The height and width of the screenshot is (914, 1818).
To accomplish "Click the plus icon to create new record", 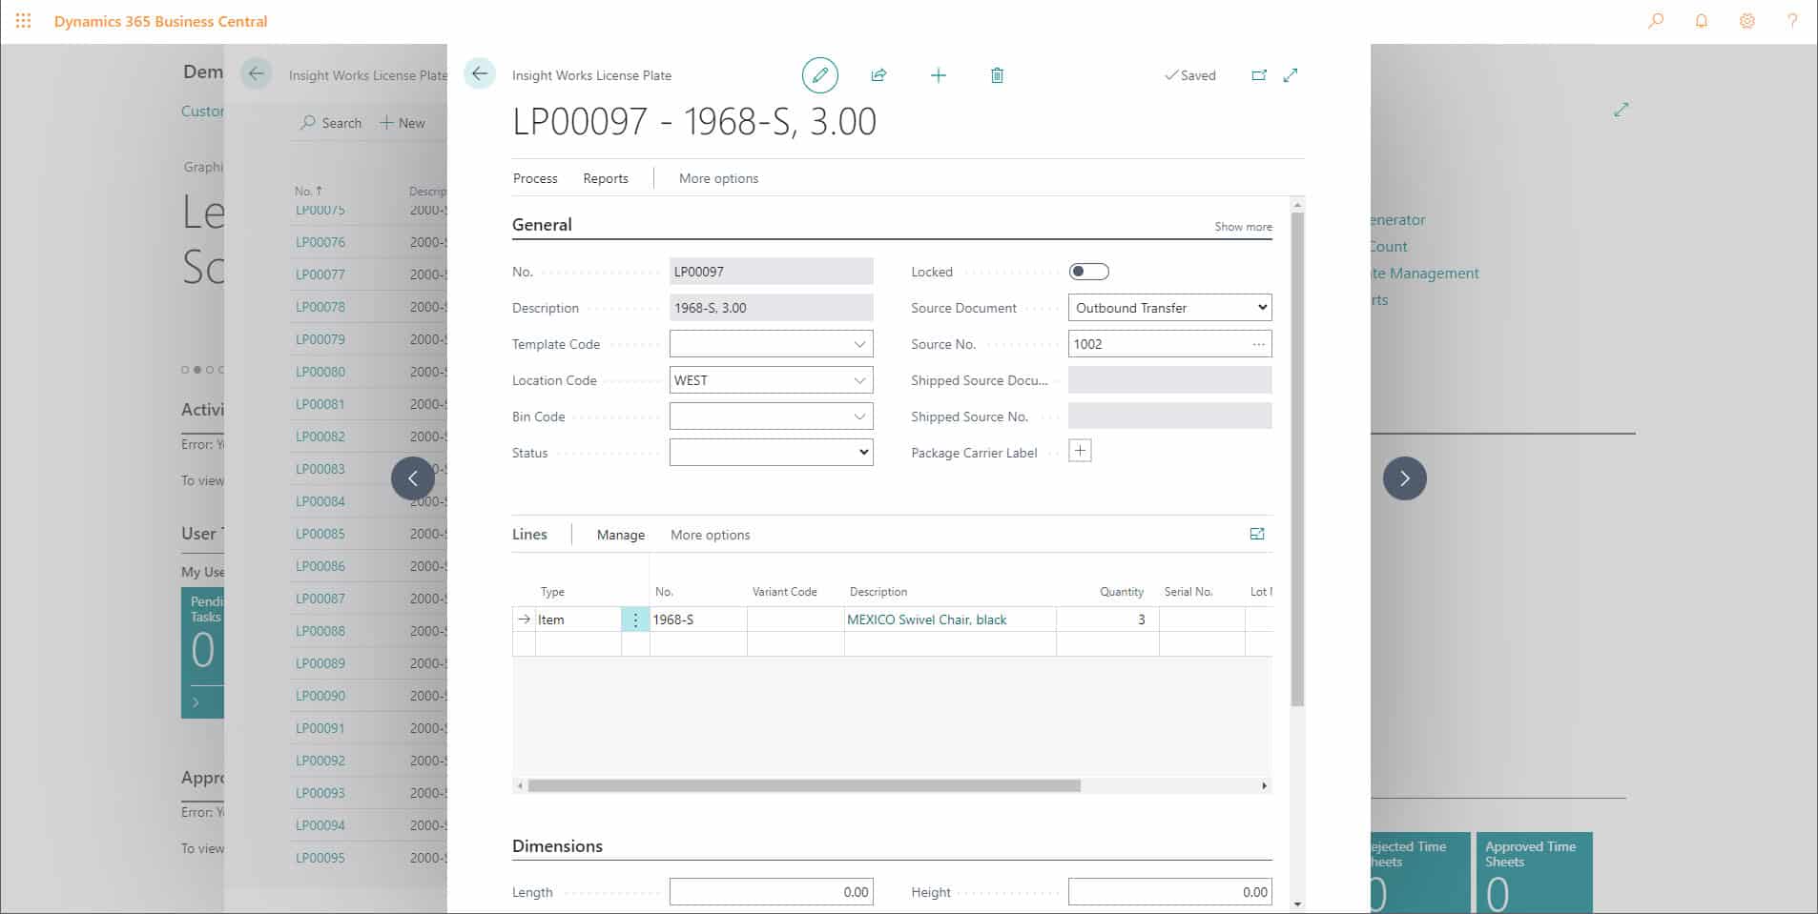I will (x=938, y=75).
